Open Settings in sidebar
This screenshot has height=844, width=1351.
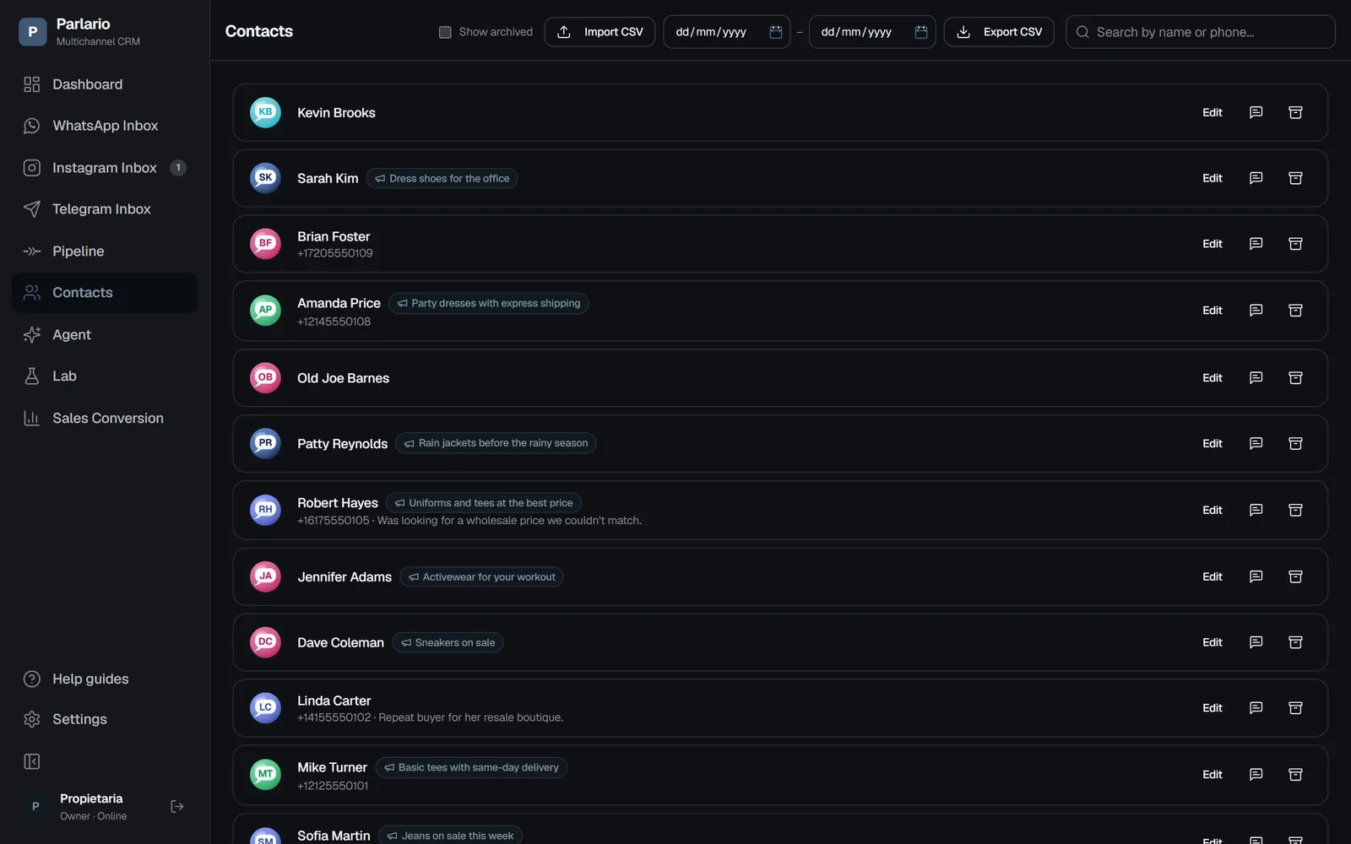click(x=104, y=719)
